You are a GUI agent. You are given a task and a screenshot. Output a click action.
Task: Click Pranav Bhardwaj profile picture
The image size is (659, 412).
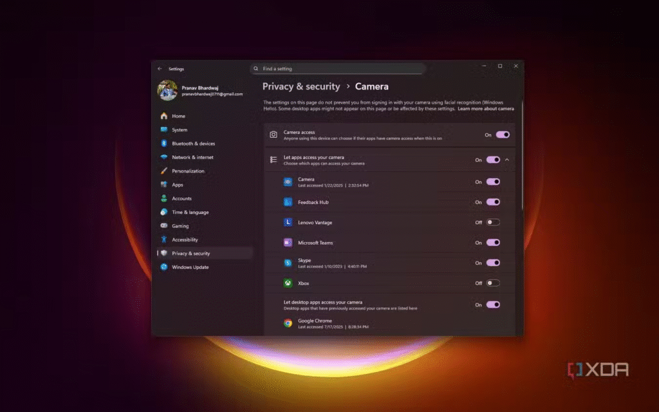[167, 90]
